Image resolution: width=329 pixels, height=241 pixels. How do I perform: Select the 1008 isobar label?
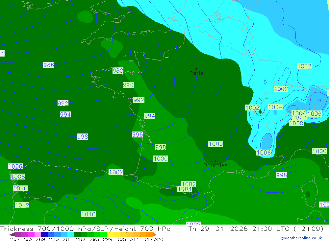tap(18, 177)
